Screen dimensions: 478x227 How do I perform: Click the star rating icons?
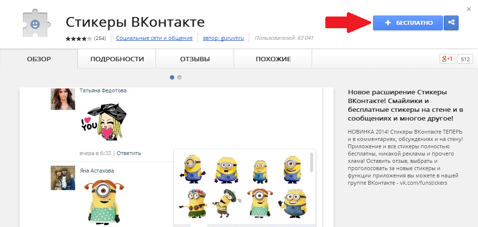click(79, 38)
